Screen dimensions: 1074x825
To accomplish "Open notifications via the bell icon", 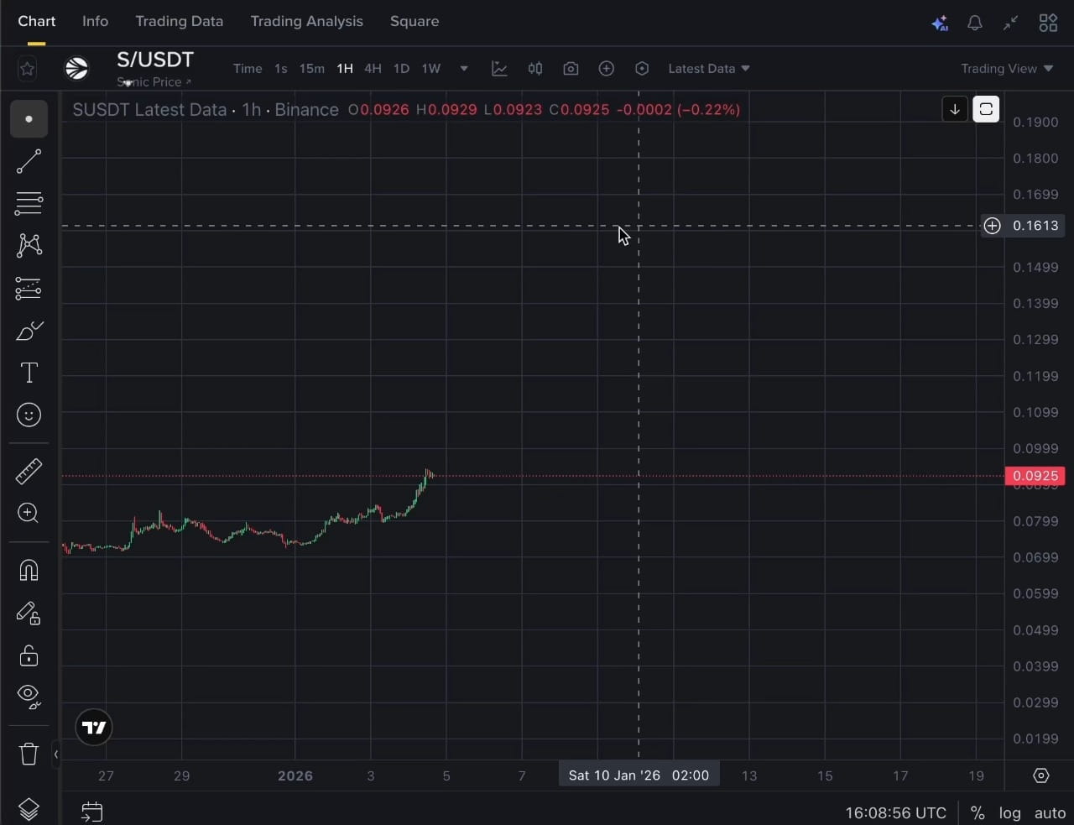I will (974, 23).
